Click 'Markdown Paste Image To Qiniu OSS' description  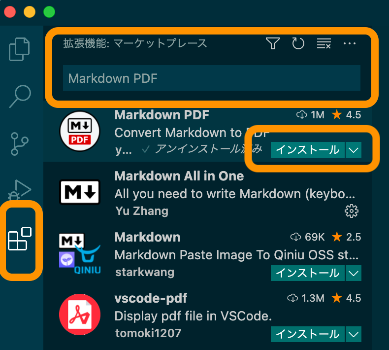(237, 255)
